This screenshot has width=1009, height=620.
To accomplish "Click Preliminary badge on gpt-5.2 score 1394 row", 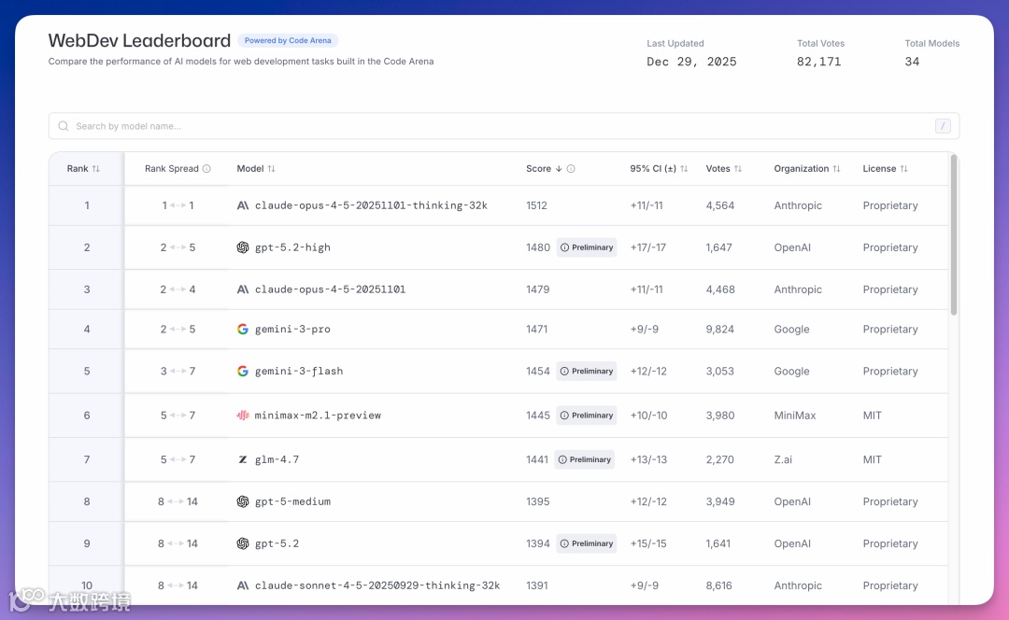I will [586, 543].
